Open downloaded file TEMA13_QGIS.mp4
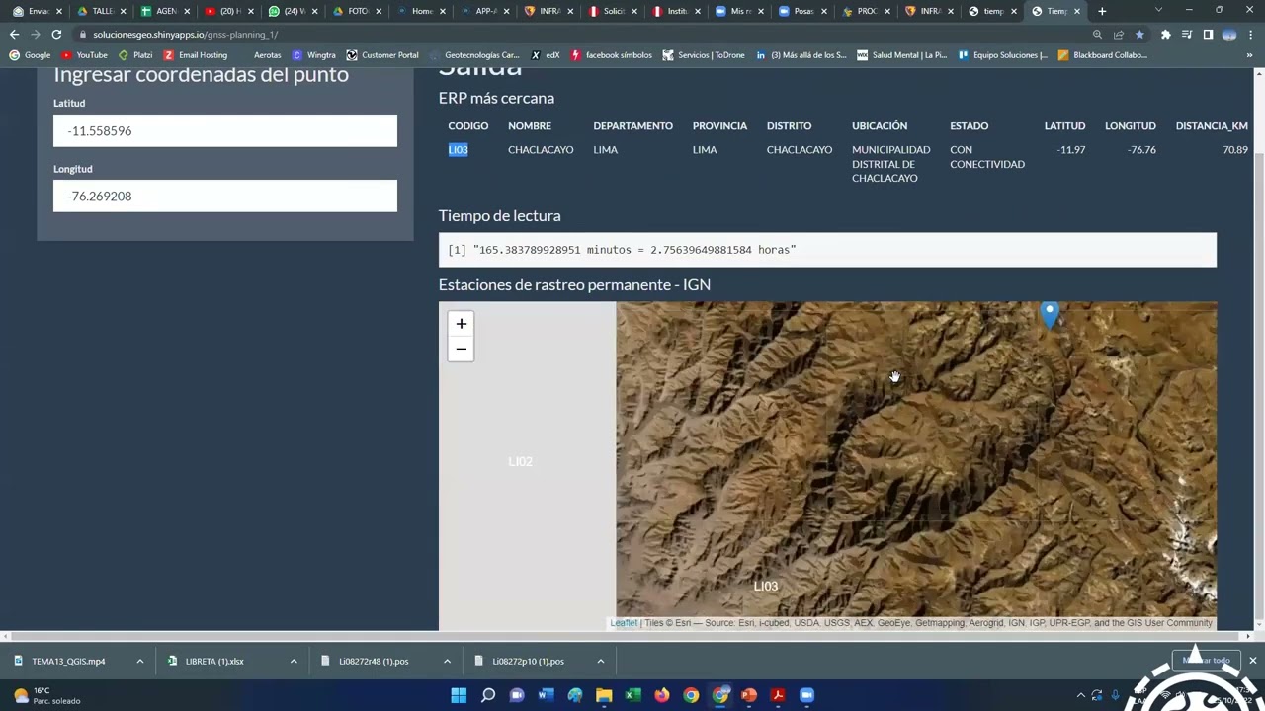The height and width of the screenshot is (711, 1265). 67,661
